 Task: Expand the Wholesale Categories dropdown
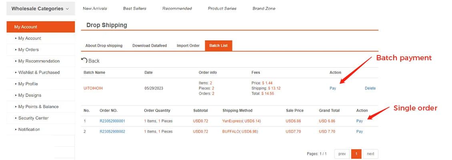(41, 9)
